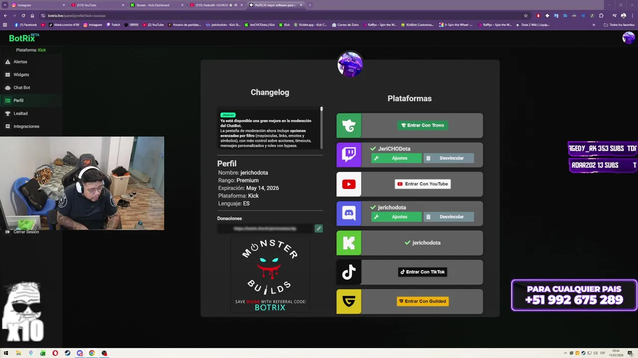Select the Lealtad trophy icon
The height and width of the screenshot is (358, 638).
(8, 113)
